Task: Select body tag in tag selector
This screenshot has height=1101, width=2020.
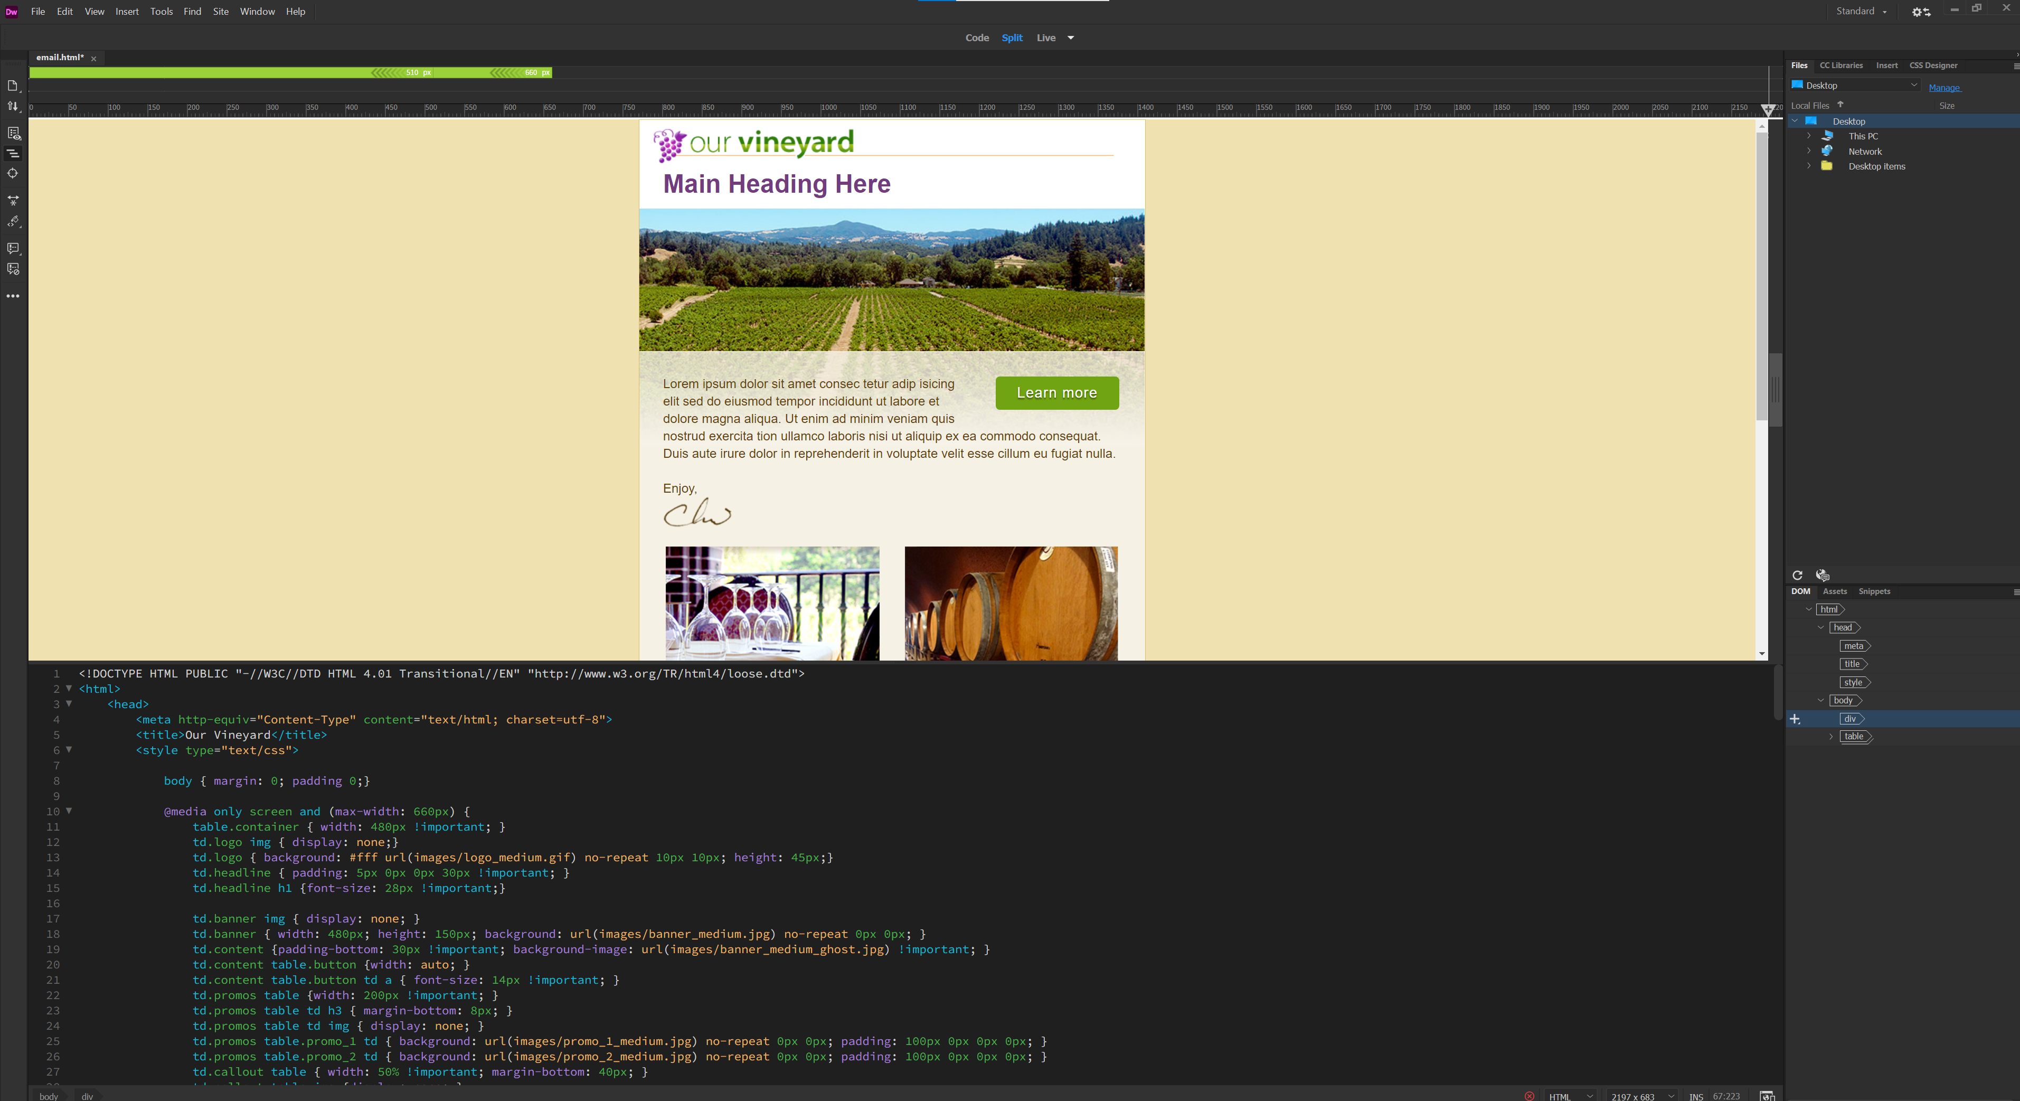Action: point(49,1096)
